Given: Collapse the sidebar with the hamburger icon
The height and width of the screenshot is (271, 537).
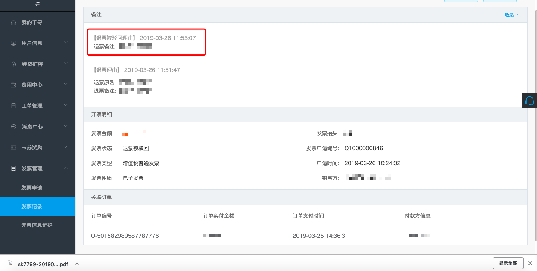Looking at the screenshot, I should (x=38, y=5).
